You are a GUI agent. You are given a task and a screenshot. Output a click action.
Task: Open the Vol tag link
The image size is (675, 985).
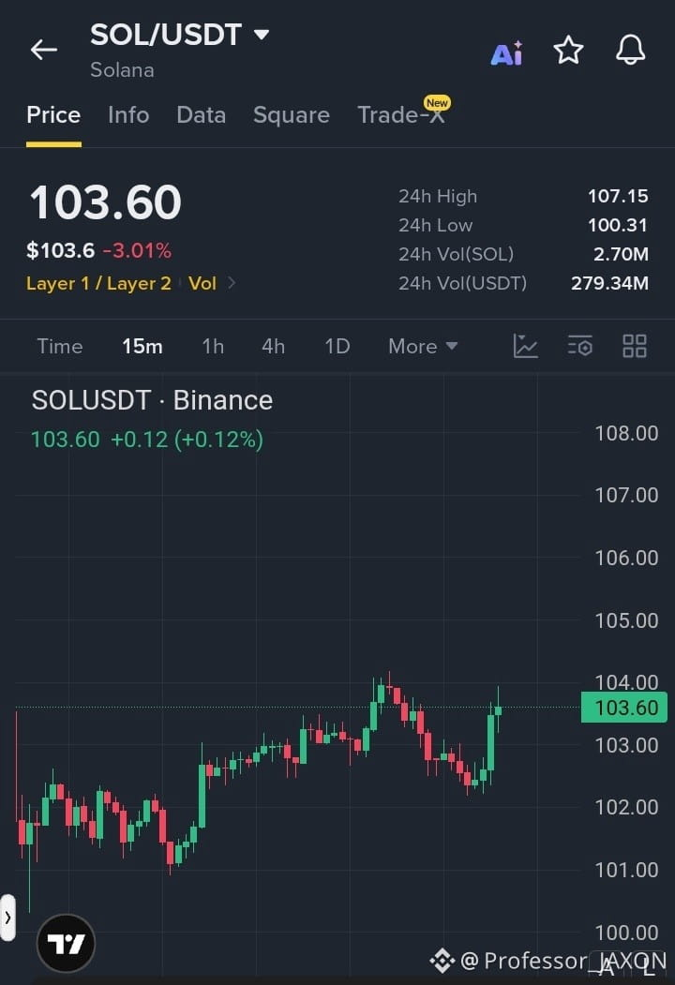(x=202, y=283)
